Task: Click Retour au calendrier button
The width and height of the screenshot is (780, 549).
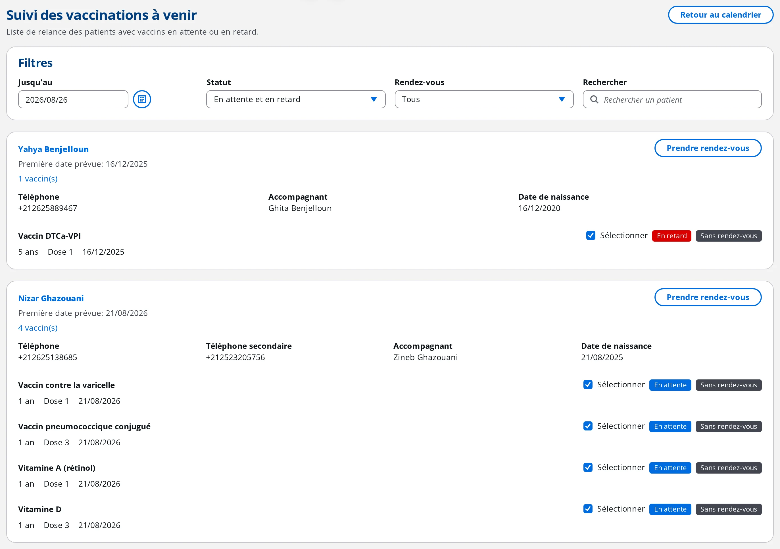Action: [x=721, y=15]
